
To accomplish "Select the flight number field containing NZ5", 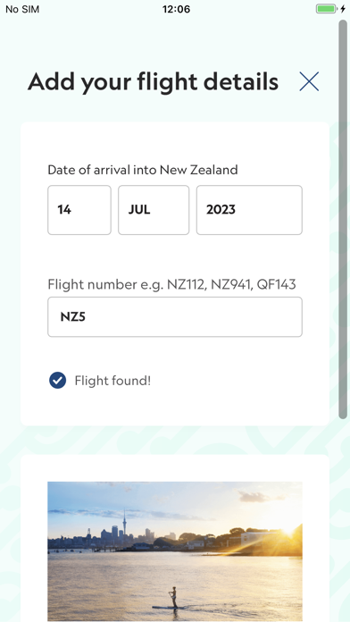I will tap(175, 317).
